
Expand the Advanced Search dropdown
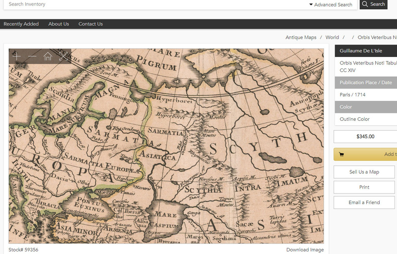[x=331, y=5]
